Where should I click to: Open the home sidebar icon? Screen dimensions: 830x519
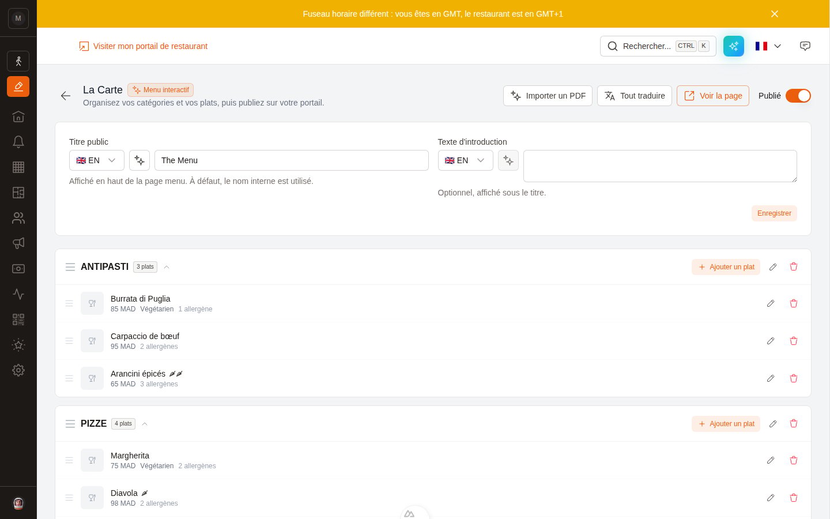[x=18, y=116]
